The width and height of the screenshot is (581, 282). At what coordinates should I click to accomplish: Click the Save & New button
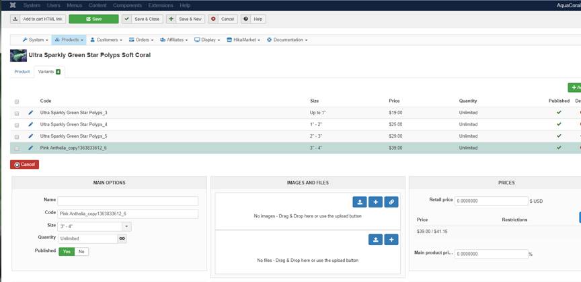[x=186, y=19]
